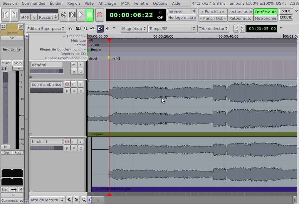This screenshot has height=204, width=299.
Task: Toggle loop playback icon
Action: click(x=64, y=15)
